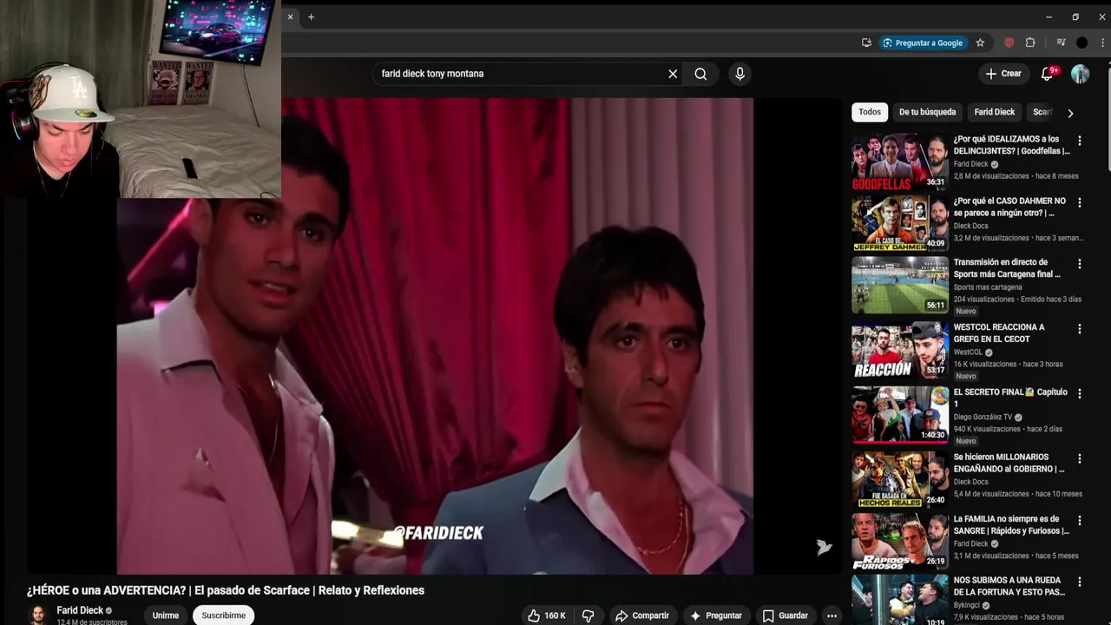Open Hechos Reales MILLONARIOS thumbnail
This screenshot has height=625, width=1111.
(x=900, y=479)
